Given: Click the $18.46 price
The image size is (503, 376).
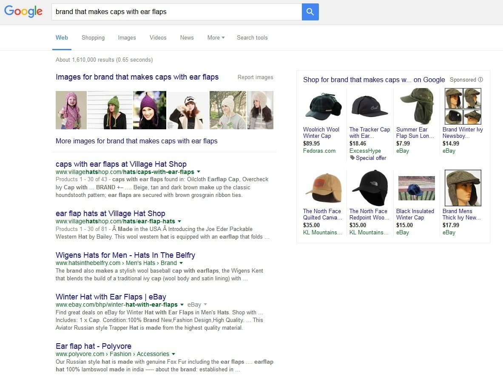Looking at the screenshot, I should coord(358,143).
